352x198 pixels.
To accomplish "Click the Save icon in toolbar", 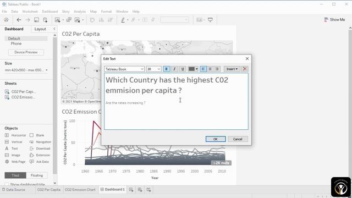I will pos(36,20).
